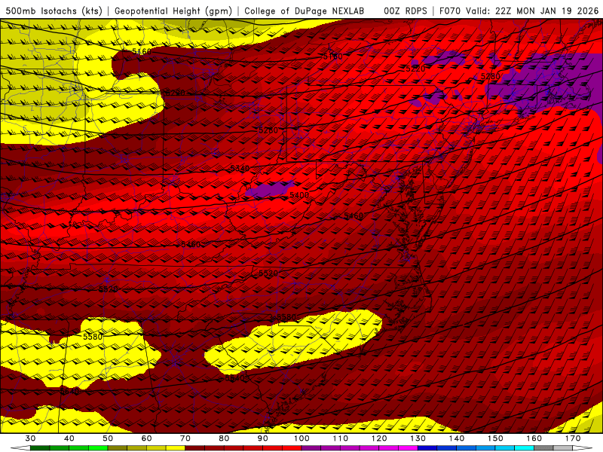Click the first purple swatch starting at 100
The image size is (603, 452).
pos(311,448)
